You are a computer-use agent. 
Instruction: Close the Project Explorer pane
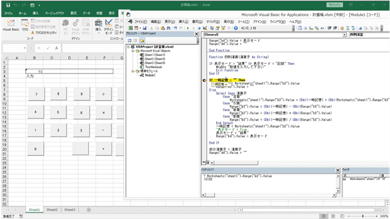196,34
